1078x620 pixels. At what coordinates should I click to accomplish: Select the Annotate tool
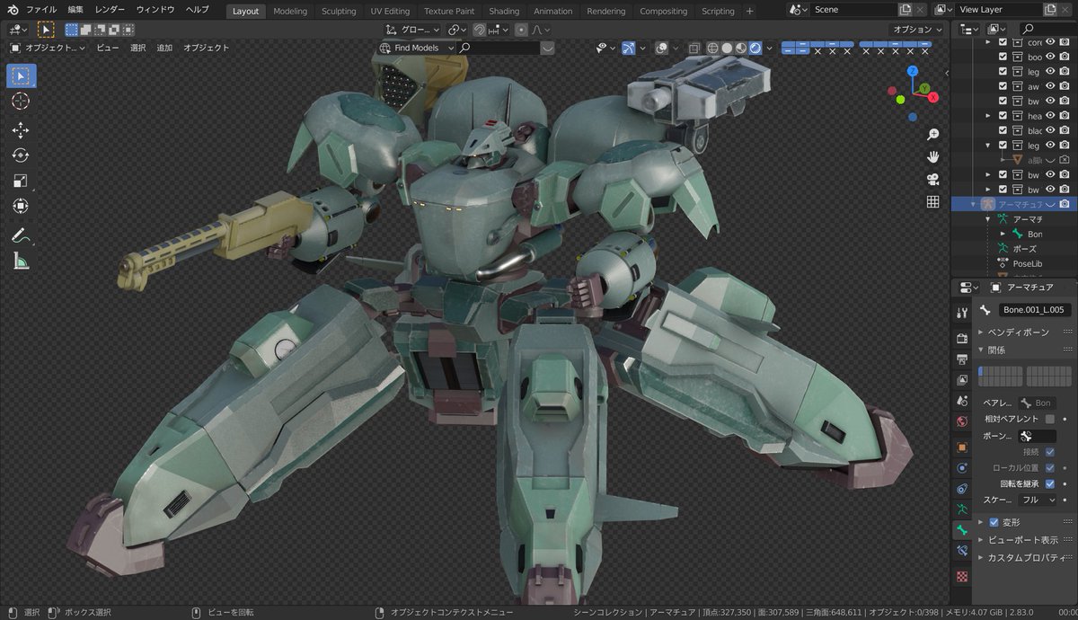click(x=21, y=235)
